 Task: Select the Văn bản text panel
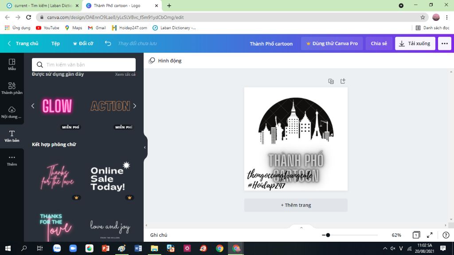click(x=12, y=136)
